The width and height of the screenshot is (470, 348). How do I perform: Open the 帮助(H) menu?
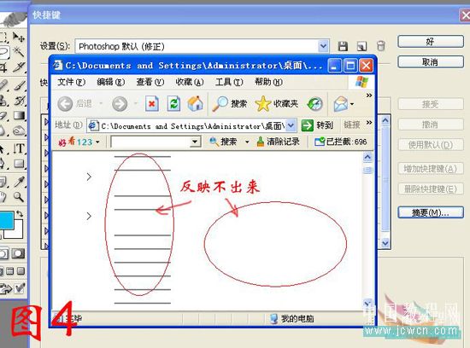268,82
